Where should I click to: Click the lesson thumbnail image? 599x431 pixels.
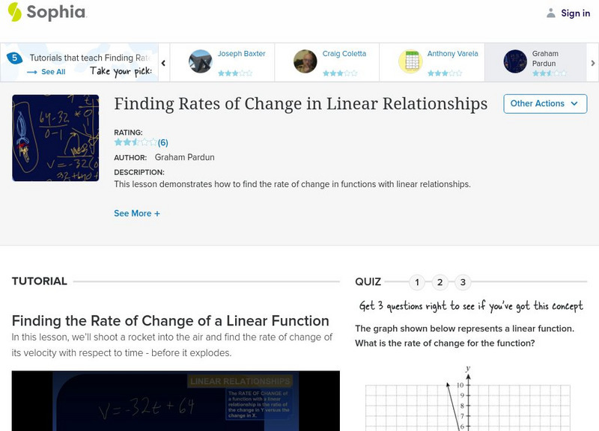tap(55, 138)
